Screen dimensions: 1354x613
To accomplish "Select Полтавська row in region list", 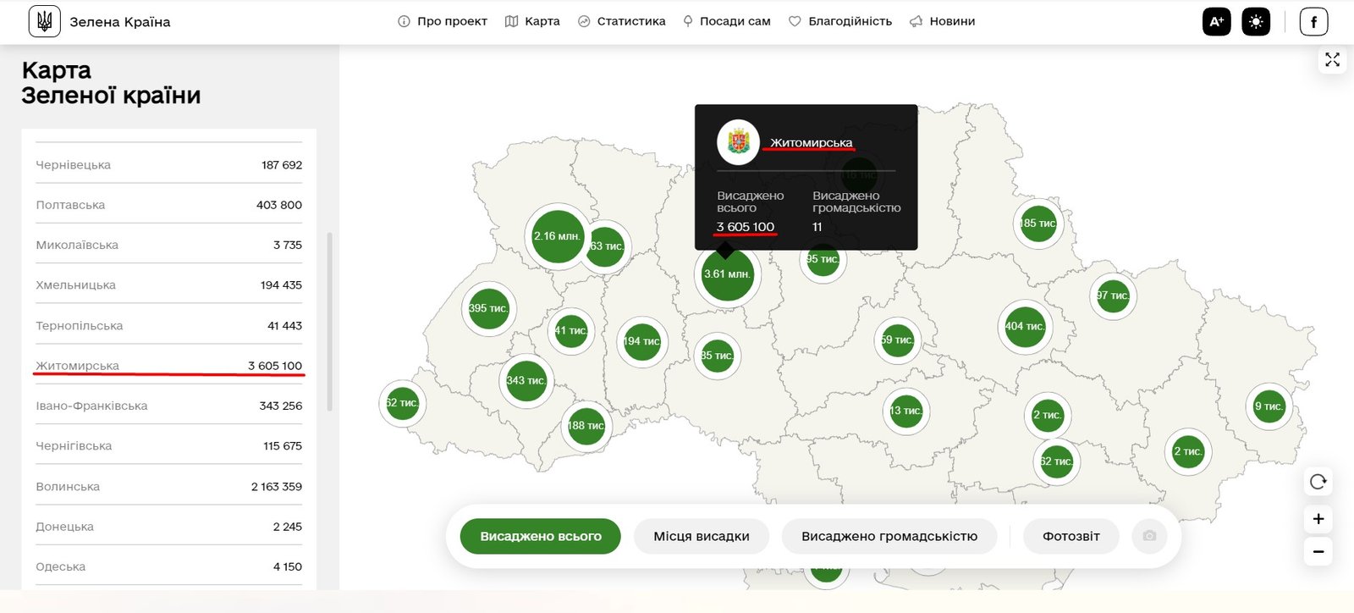I will [169, 204].
